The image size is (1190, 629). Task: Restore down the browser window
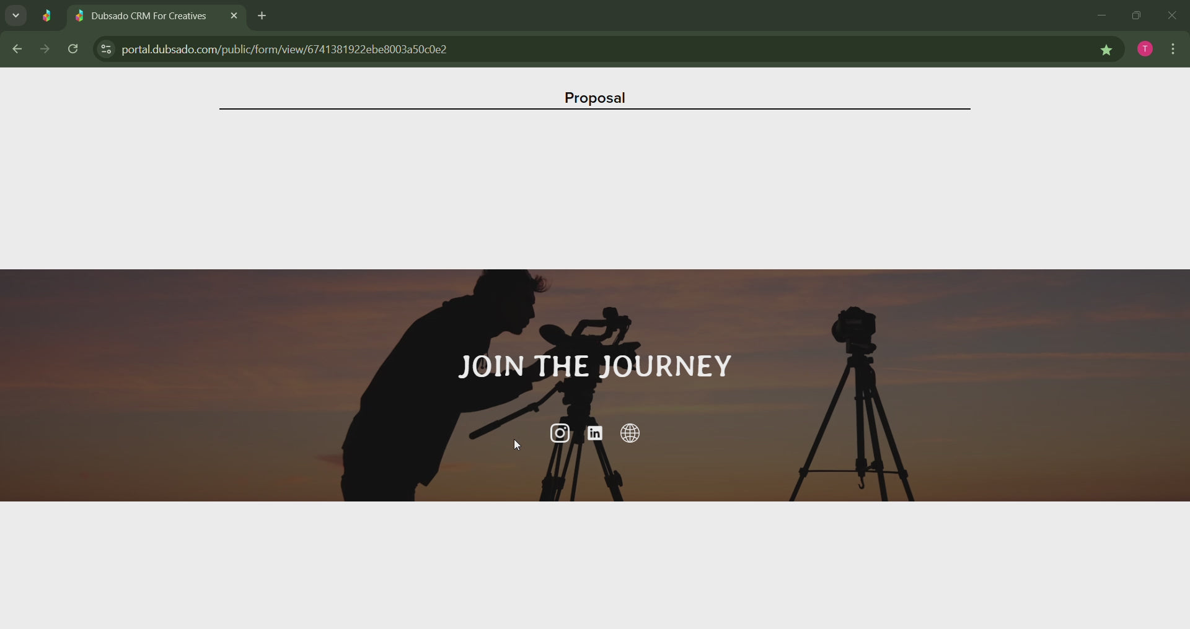pyautogui.click(x=1136, y=15)
